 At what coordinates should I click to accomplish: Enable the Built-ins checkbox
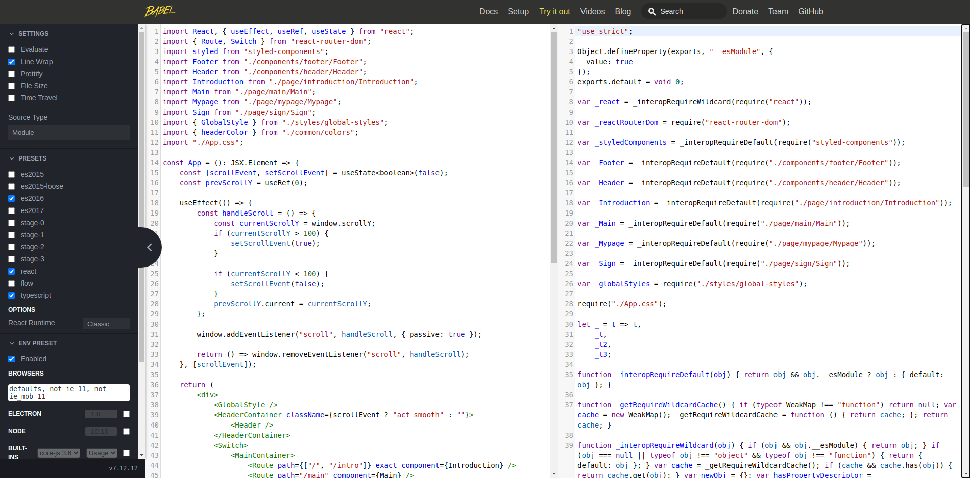click(x=127, y=453)
